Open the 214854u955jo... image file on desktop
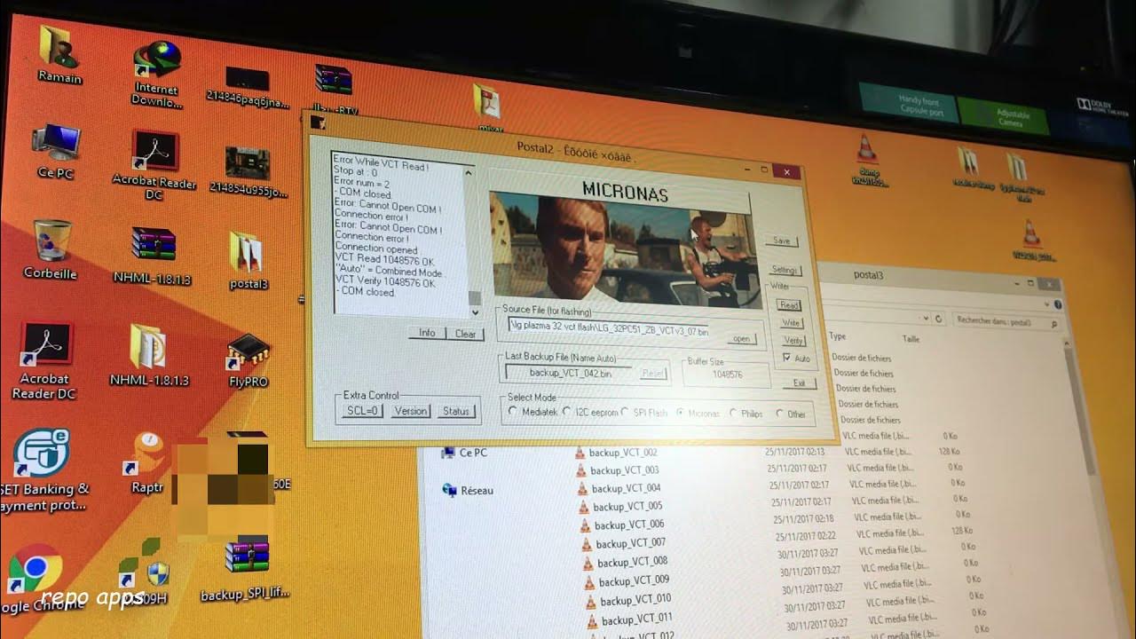 [248, 170]
